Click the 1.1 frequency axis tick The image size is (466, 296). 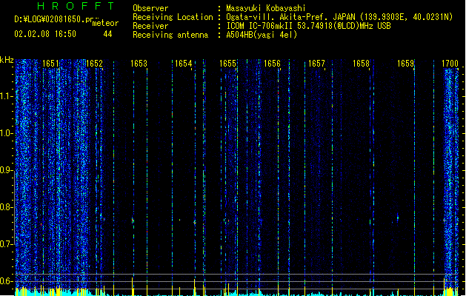coord(6,96)
